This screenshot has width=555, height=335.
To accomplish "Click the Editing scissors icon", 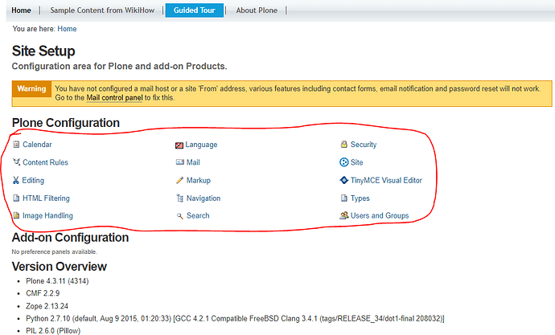I will click(15, 180).
